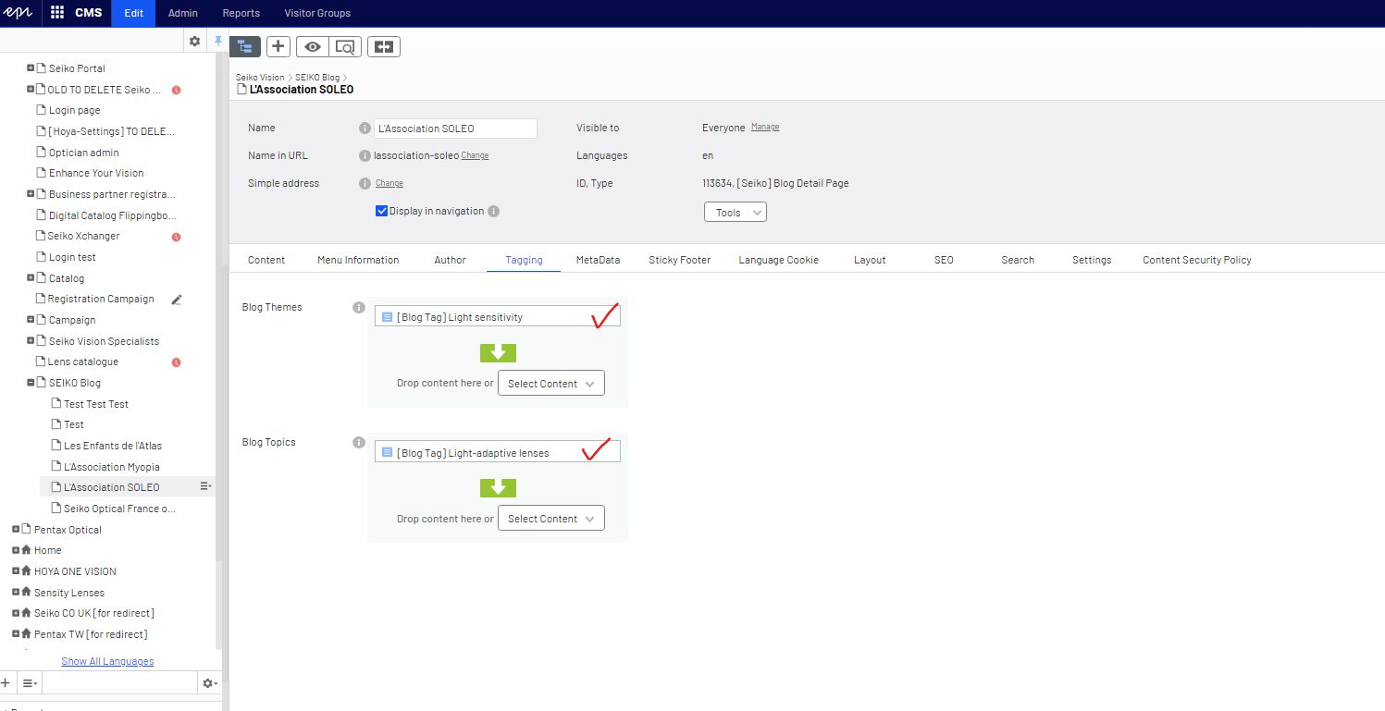Open the Tools dropdown

click(x=736, y=213)
